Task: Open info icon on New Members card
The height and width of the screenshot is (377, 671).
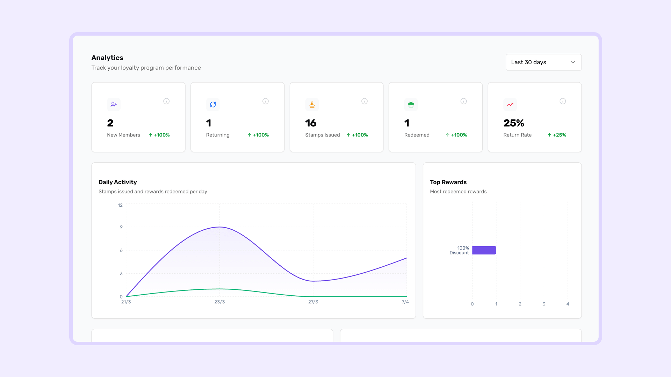Action: 166,101
